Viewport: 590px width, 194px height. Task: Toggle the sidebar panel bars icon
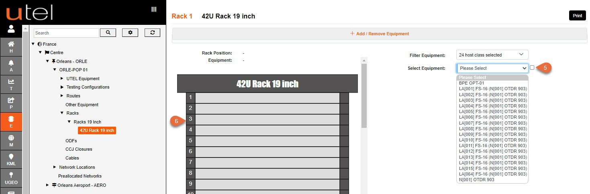(154, 9)
